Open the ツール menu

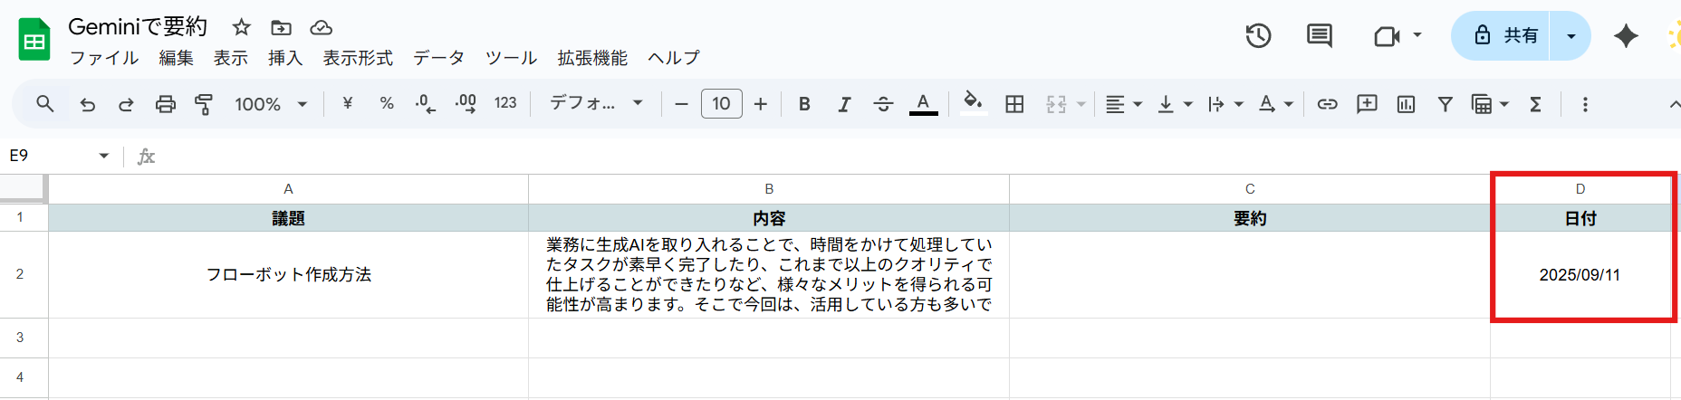pos(512,58)
